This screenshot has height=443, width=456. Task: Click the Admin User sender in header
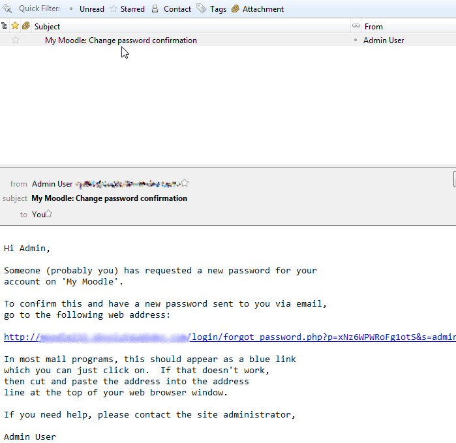click(x=52, y=184)
